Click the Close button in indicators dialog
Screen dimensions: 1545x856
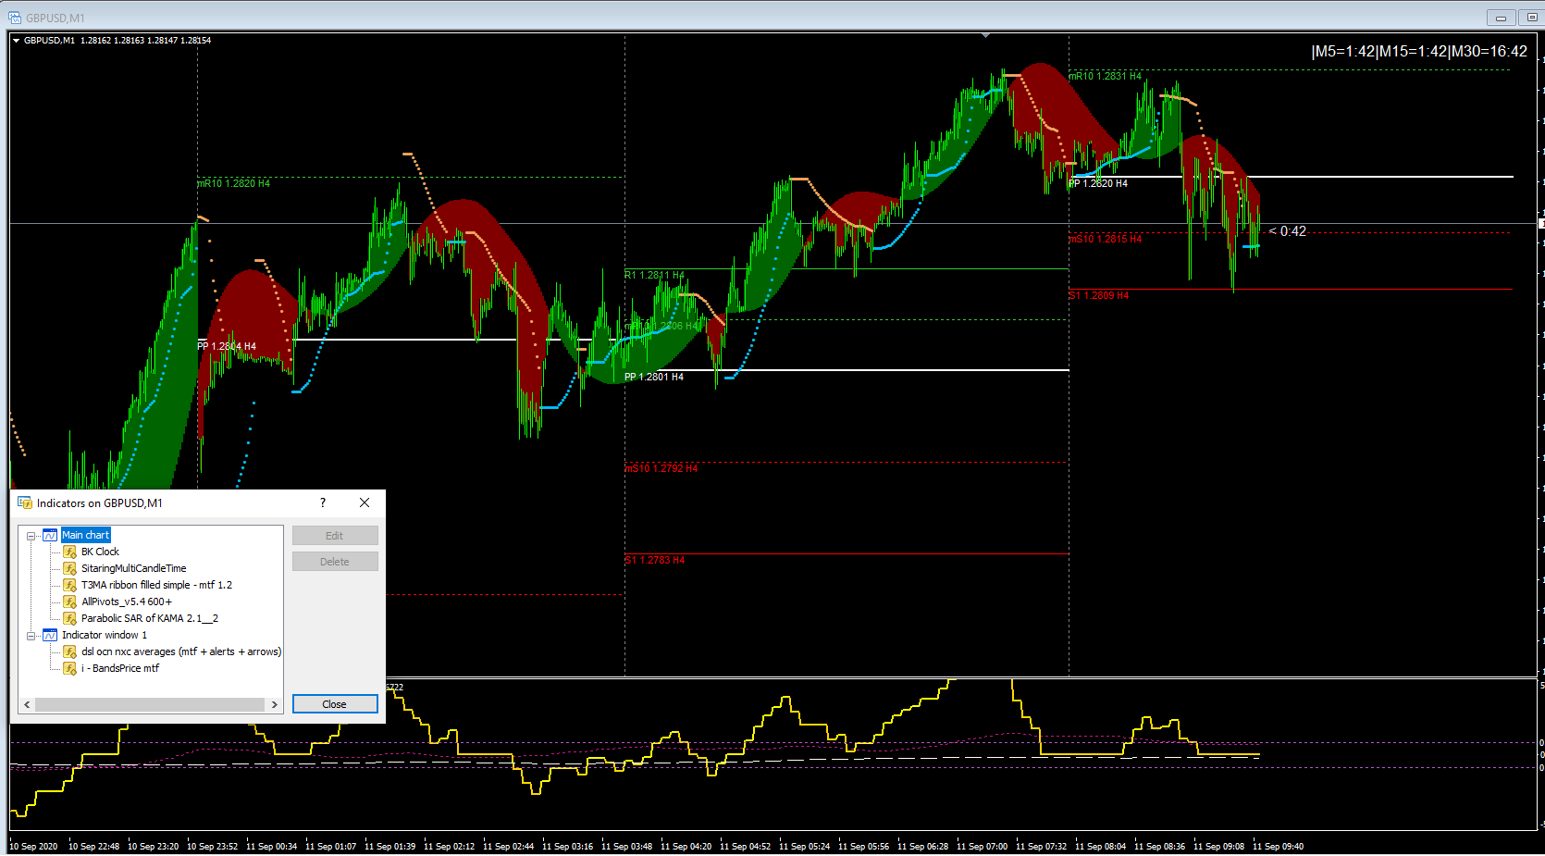point(335,704)
